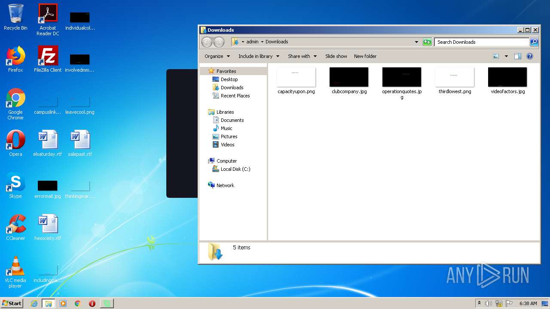Click the search magnifier icon
The height and width of the screenshot is (309, 550).
534,42
